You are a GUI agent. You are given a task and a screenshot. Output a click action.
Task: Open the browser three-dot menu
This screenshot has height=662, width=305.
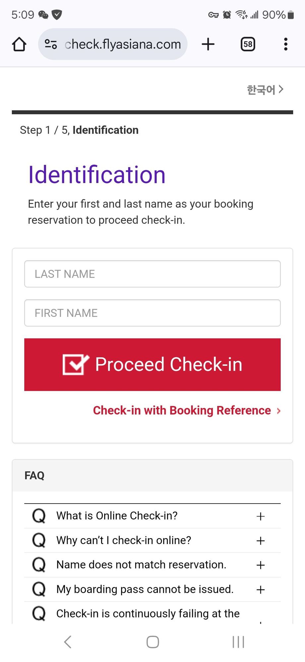[x=285, y=44]
